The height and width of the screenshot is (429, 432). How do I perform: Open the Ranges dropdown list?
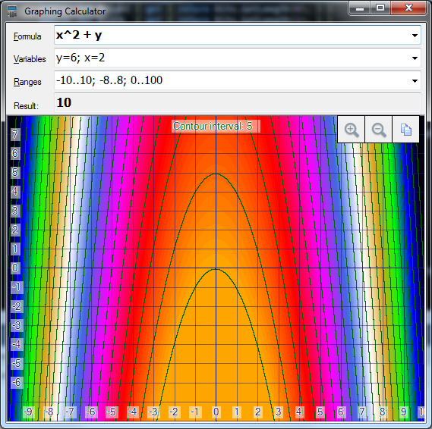coord(415,81)
